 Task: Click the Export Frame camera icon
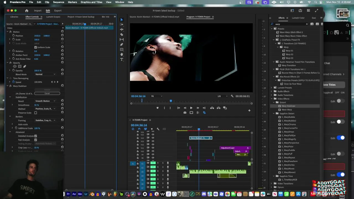pyautogui.click(x=185, y=112)
